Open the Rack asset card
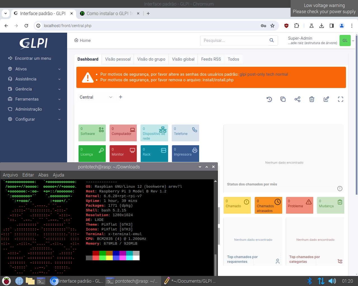 [x=154, y=153]
